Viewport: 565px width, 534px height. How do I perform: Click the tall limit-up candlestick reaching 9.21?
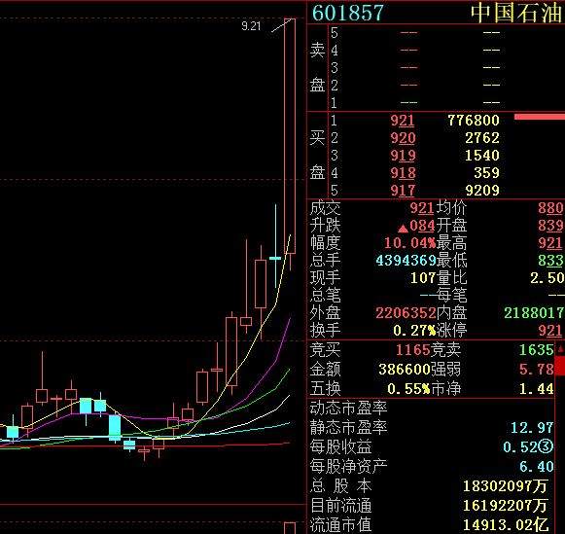pyautogui.click(x=290, y=136)
